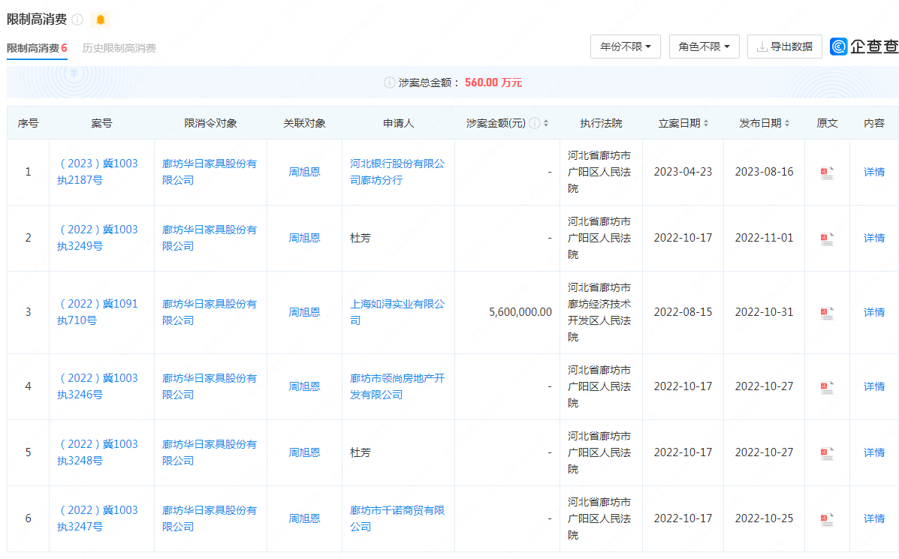The image size is (899, 559).
Task: Click the 限消令对象 column header
Action: tap(210, 123)
